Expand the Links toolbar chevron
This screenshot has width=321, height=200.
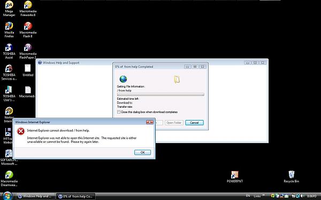click(x=263, y=195)
